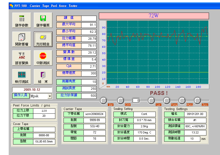Screen dimensions: 220x155
Task: Click the 72W chart title bar
Action: (154, 16)
